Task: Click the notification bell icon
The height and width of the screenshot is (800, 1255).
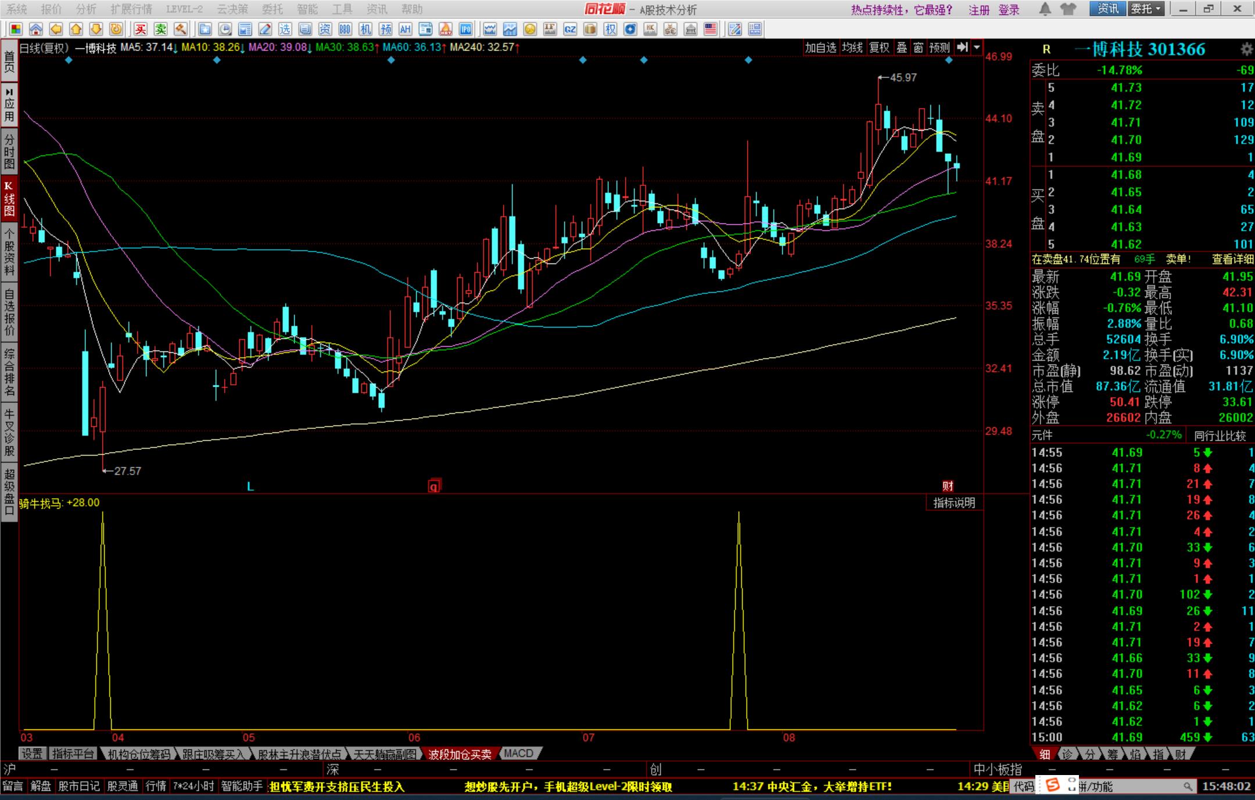Action: (x=1045, y=9)
